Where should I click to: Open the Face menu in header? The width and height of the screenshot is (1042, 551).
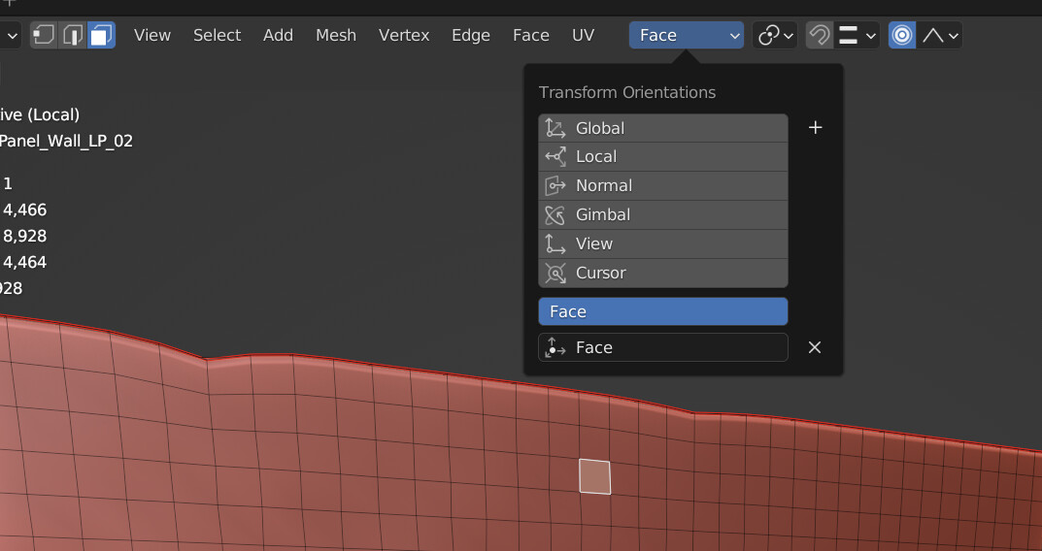[x=531, y=35]
